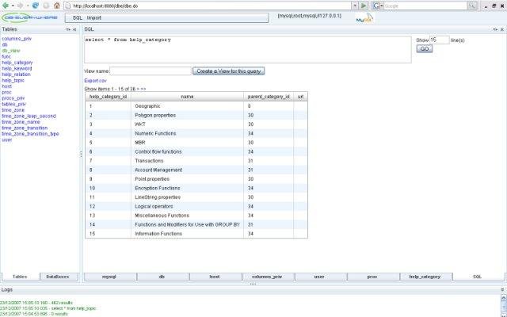The width and height of the screenshot is (507, 317).
Task: Collapse the Tables panel using its arrows icon
Action: (68, 29)
